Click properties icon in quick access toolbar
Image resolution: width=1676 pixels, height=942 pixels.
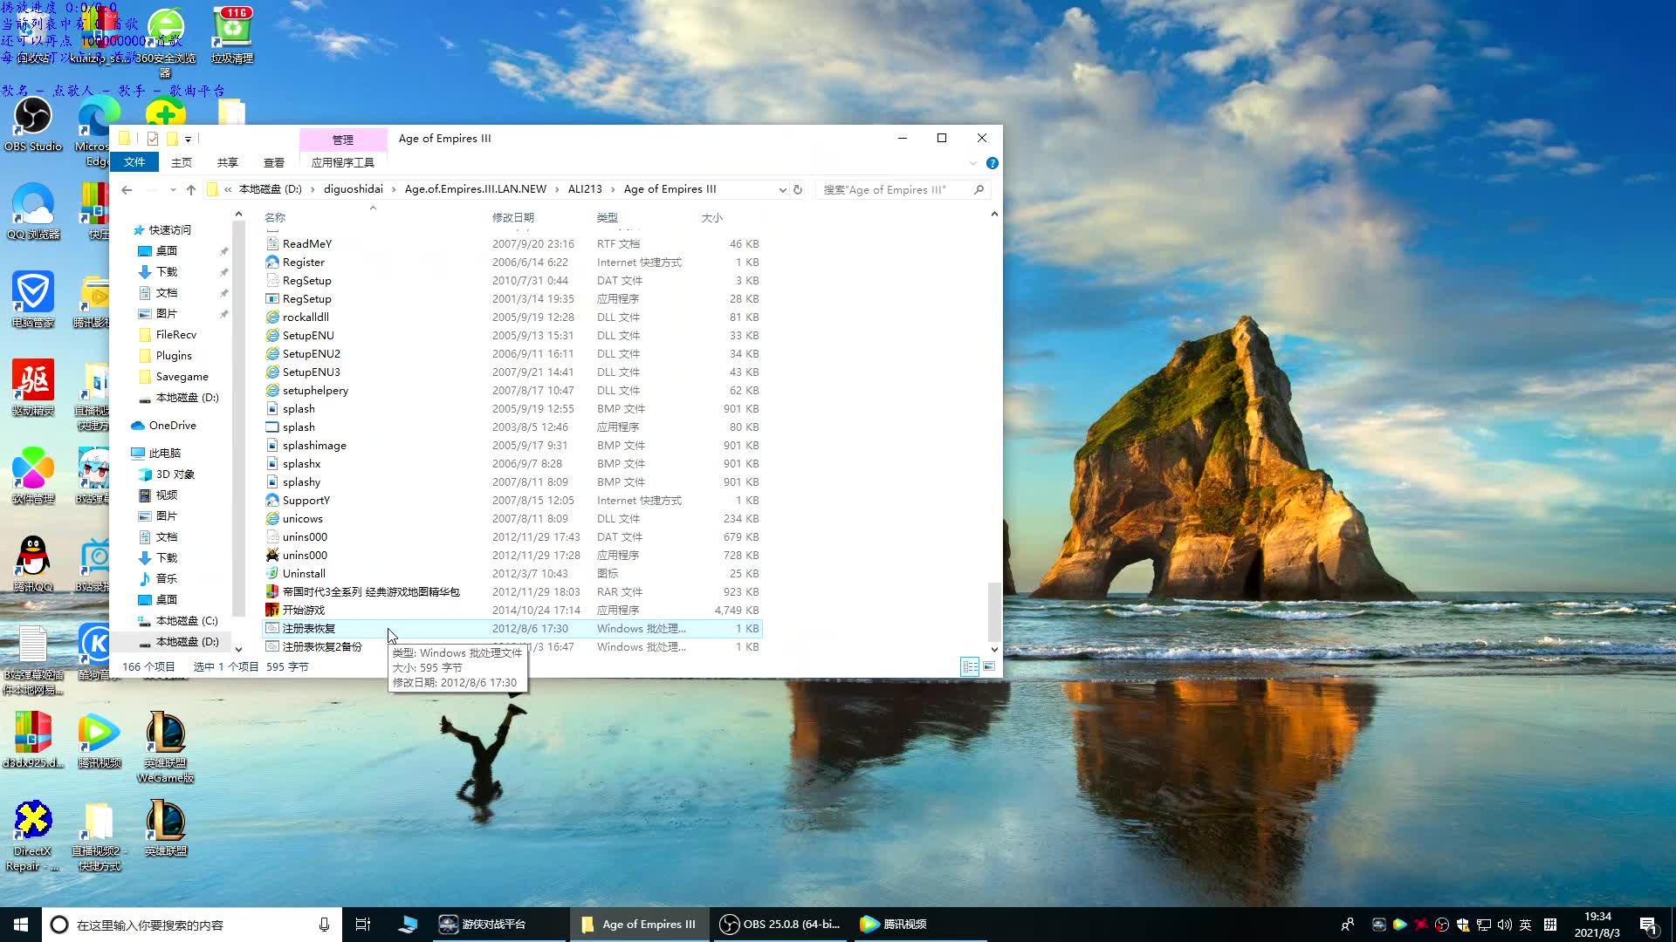(x=153, y=139)
